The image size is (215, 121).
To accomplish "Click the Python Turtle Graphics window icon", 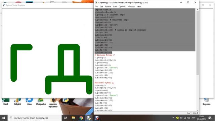I will [x=4, y=5].
